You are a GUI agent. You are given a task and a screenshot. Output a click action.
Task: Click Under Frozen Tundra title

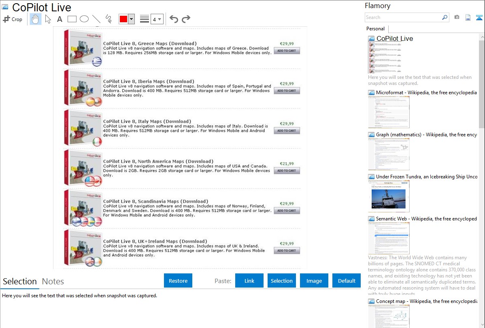[x=427, y=177]
